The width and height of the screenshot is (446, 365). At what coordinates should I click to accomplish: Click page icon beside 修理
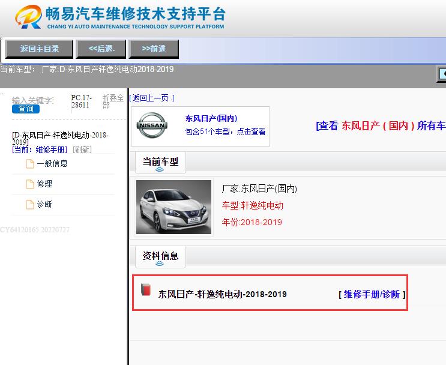click(30, 184)
